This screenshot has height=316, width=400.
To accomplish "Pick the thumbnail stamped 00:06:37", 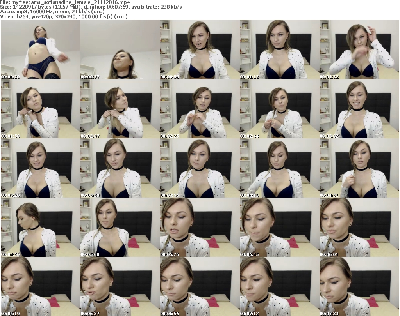I will 120,286.
